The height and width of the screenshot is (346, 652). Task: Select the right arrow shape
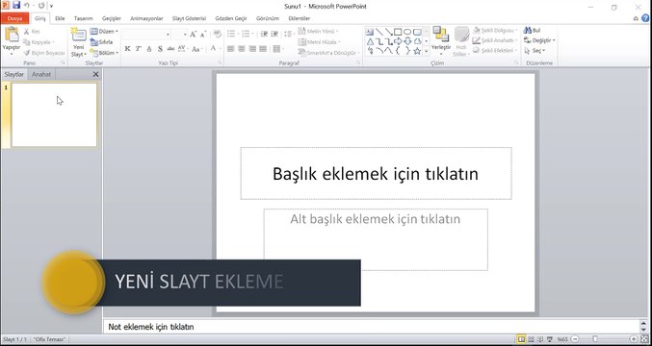point(398,41)
